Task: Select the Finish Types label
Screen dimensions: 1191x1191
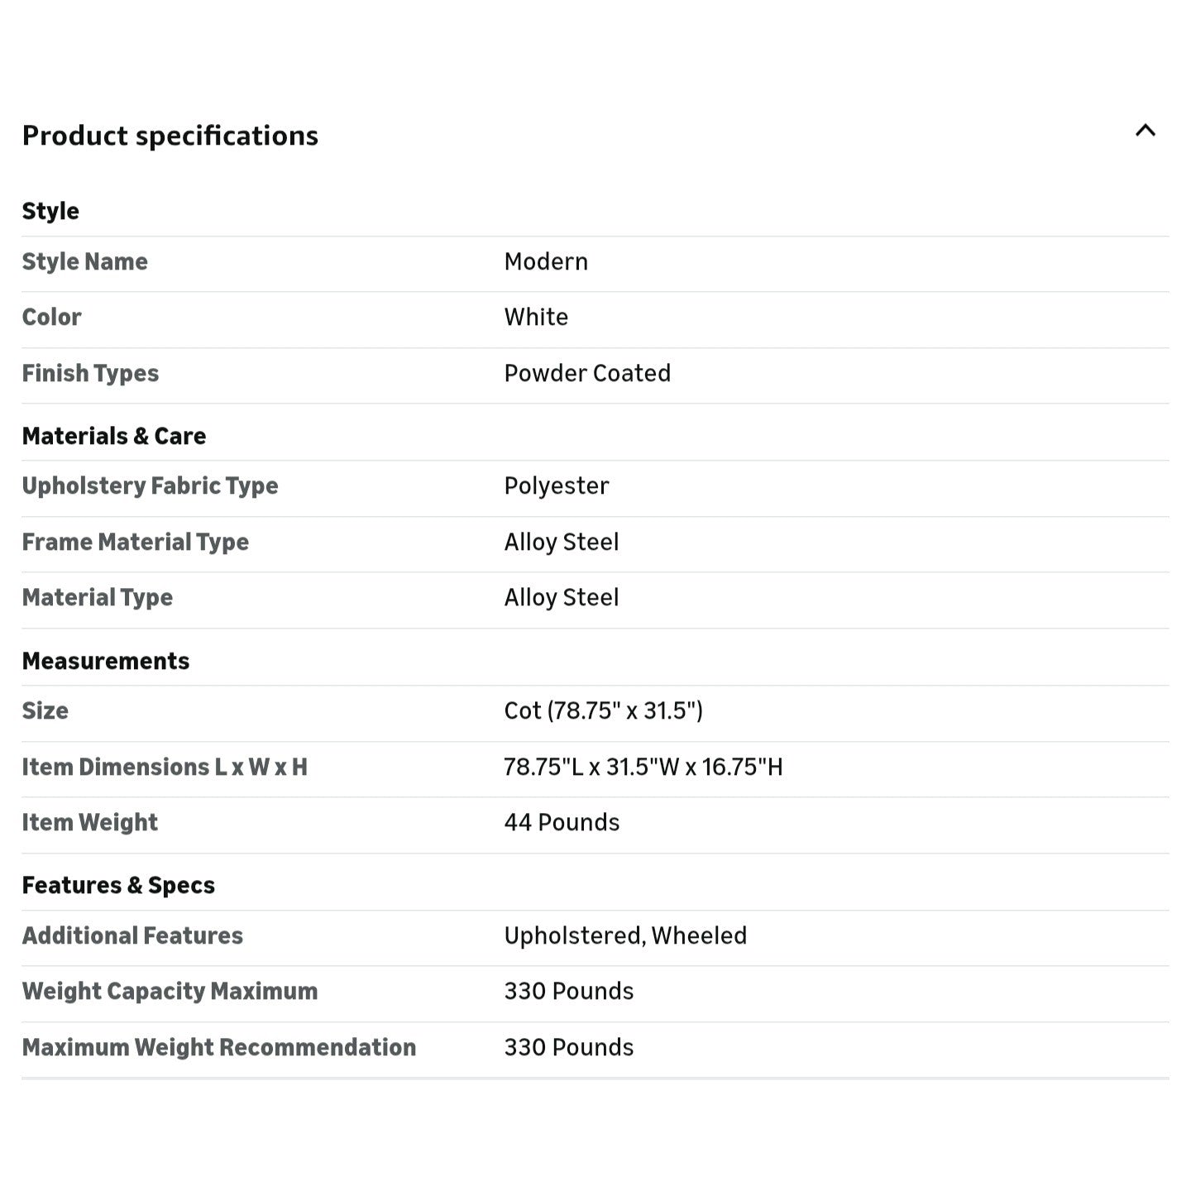Action: click(90, 374)
